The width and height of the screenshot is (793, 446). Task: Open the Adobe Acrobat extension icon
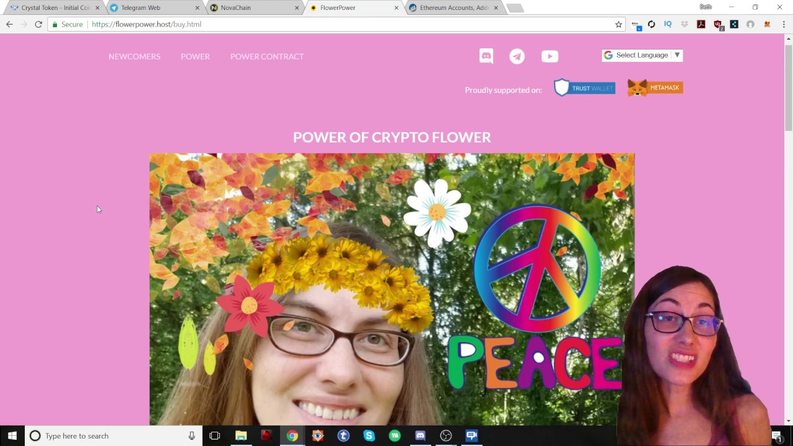[701, 24]
